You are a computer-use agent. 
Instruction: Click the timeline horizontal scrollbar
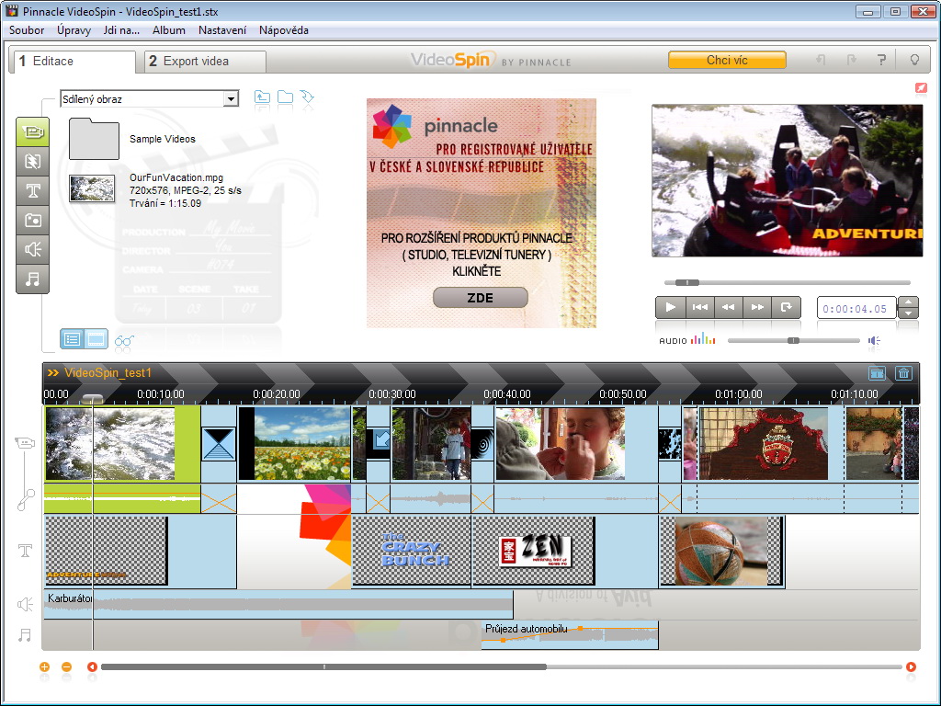click(x=323, y=666)
